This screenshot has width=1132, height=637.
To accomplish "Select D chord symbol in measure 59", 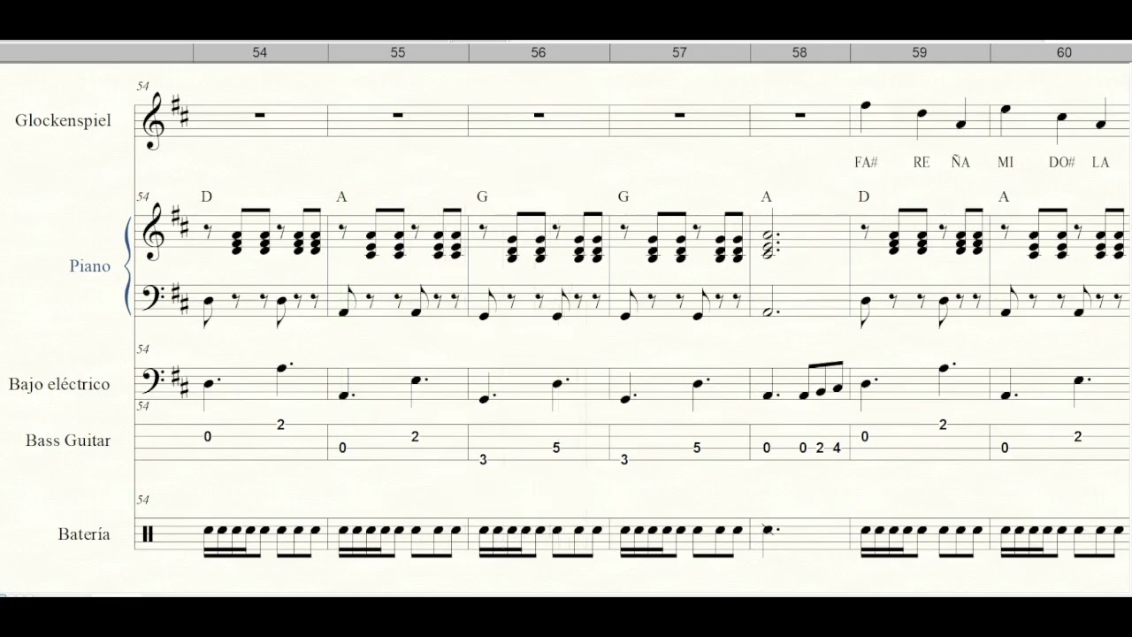I will 864,196.
